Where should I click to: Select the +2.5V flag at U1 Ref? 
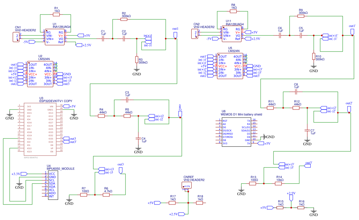coord(79,45)
